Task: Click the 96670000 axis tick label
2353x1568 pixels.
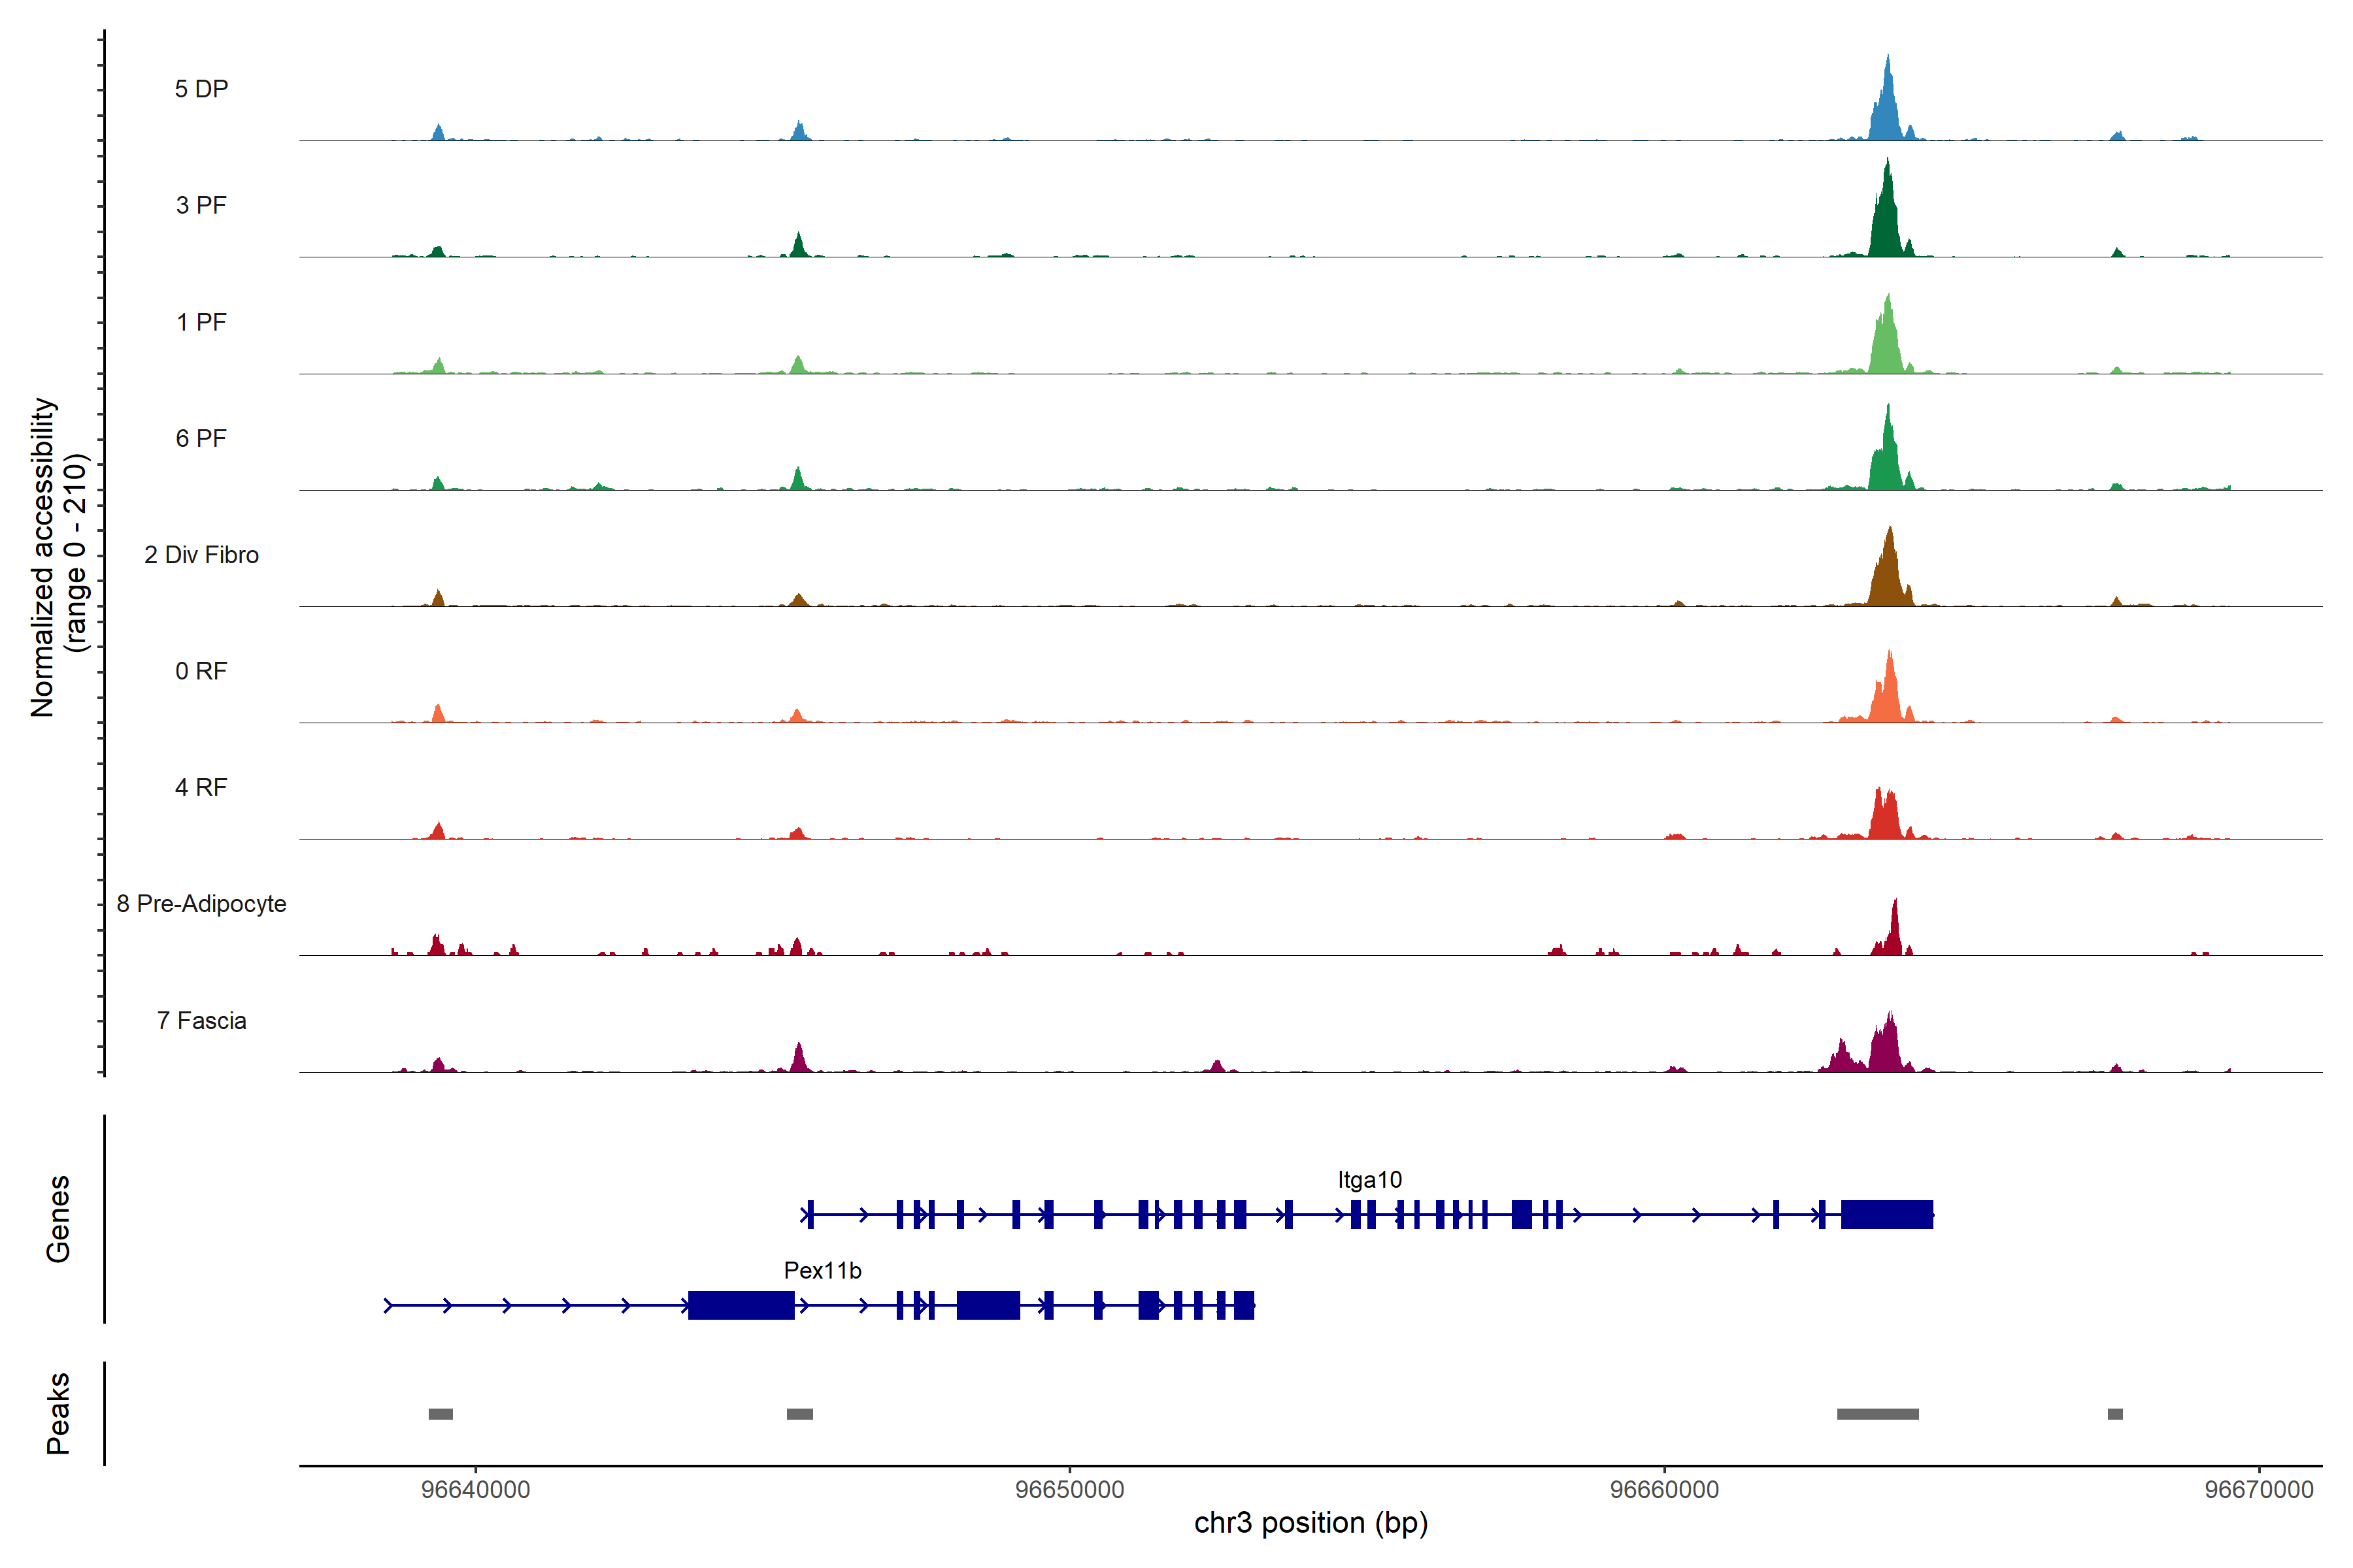Action: pyautogui.click(x=2259, y=1490)
